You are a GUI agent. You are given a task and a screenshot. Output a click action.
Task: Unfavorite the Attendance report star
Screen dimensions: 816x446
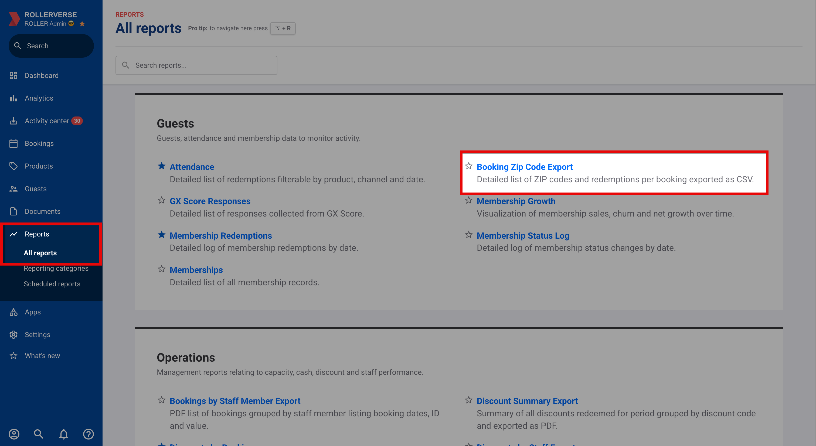[x=162, y=166]
